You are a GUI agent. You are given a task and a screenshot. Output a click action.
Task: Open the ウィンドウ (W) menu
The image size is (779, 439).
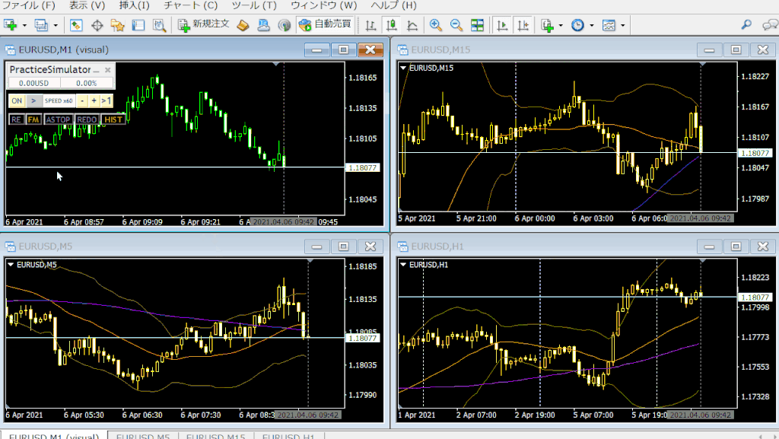[x=323, y=5]
